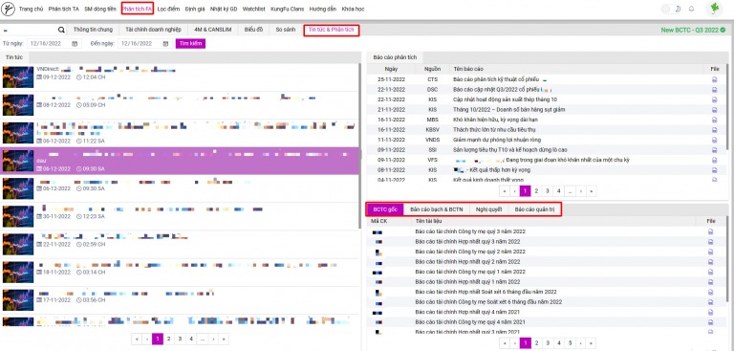Open file for KBSV 'Thách thức lớn từ nhu cầu tiêu thụ'
Viewport: 734px width, 351px height.
tap(714, 130)
